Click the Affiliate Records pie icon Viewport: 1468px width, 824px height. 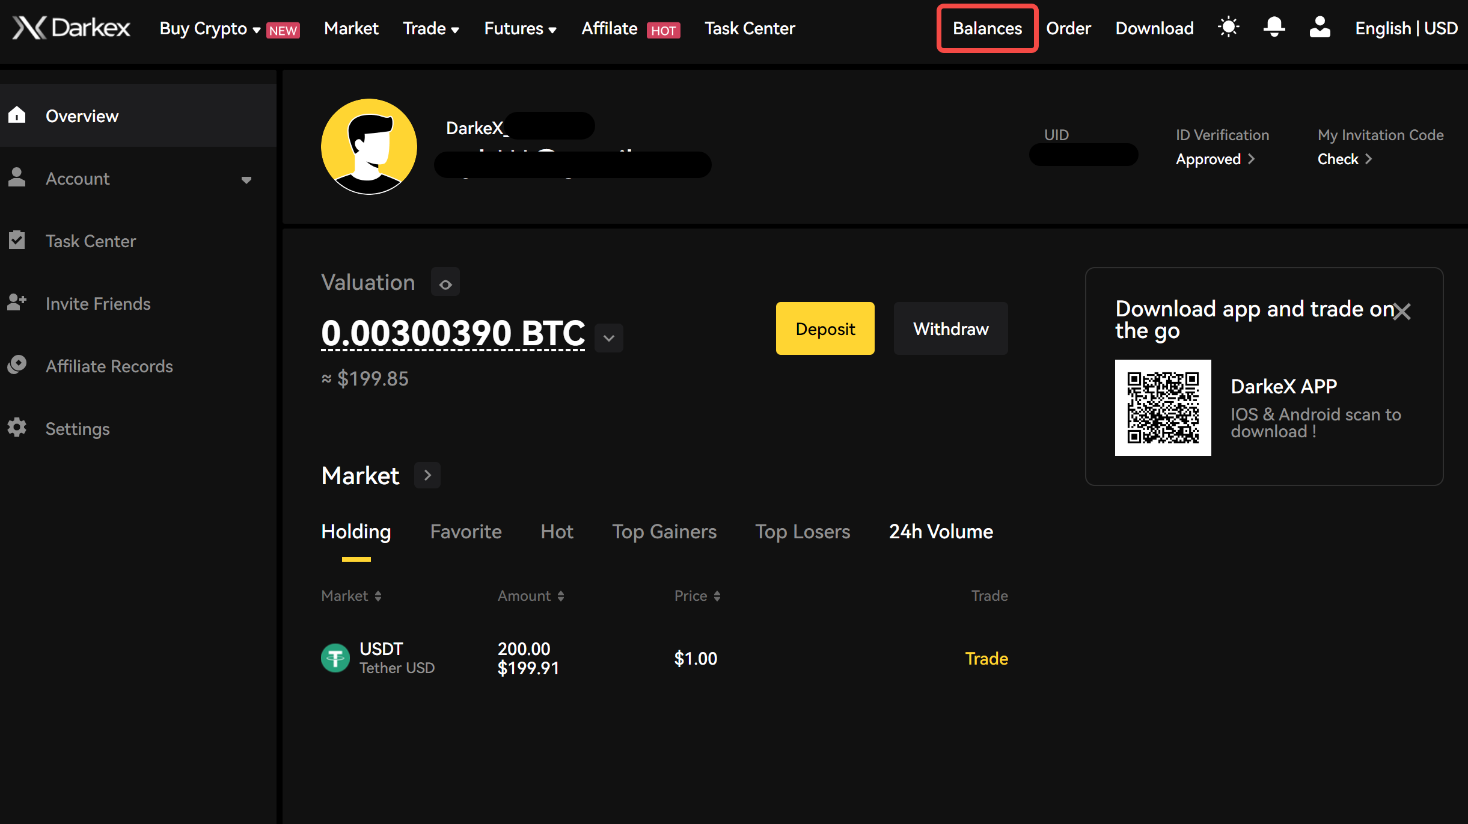coord(17,364)
